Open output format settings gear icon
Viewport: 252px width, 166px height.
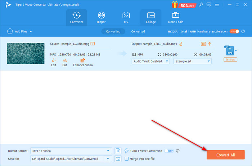point(118,151)
